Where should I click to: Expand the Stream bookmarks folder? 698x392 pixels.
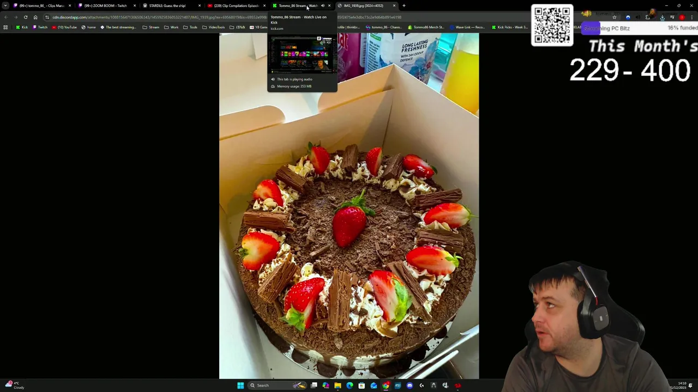151,27
